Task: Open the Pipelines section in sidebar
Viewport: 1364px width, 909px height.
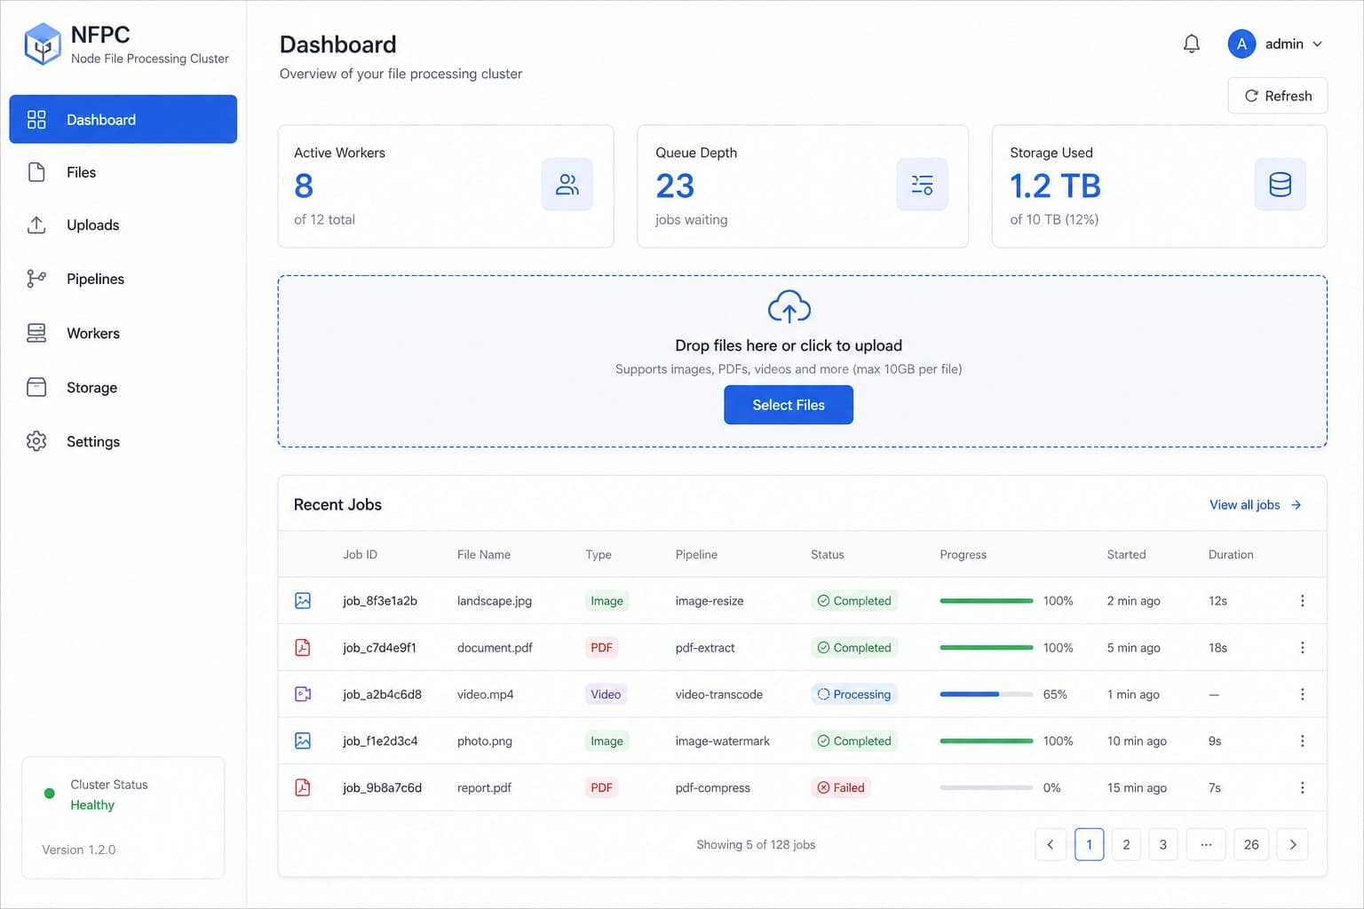Action: point(123,279)
